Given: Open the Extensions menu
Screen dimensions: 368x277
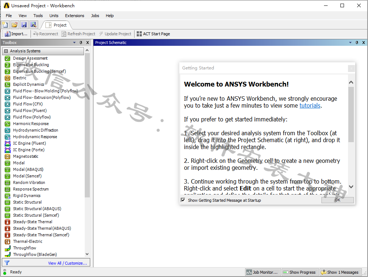Looking at the screenshot, I should click(75, 16).
